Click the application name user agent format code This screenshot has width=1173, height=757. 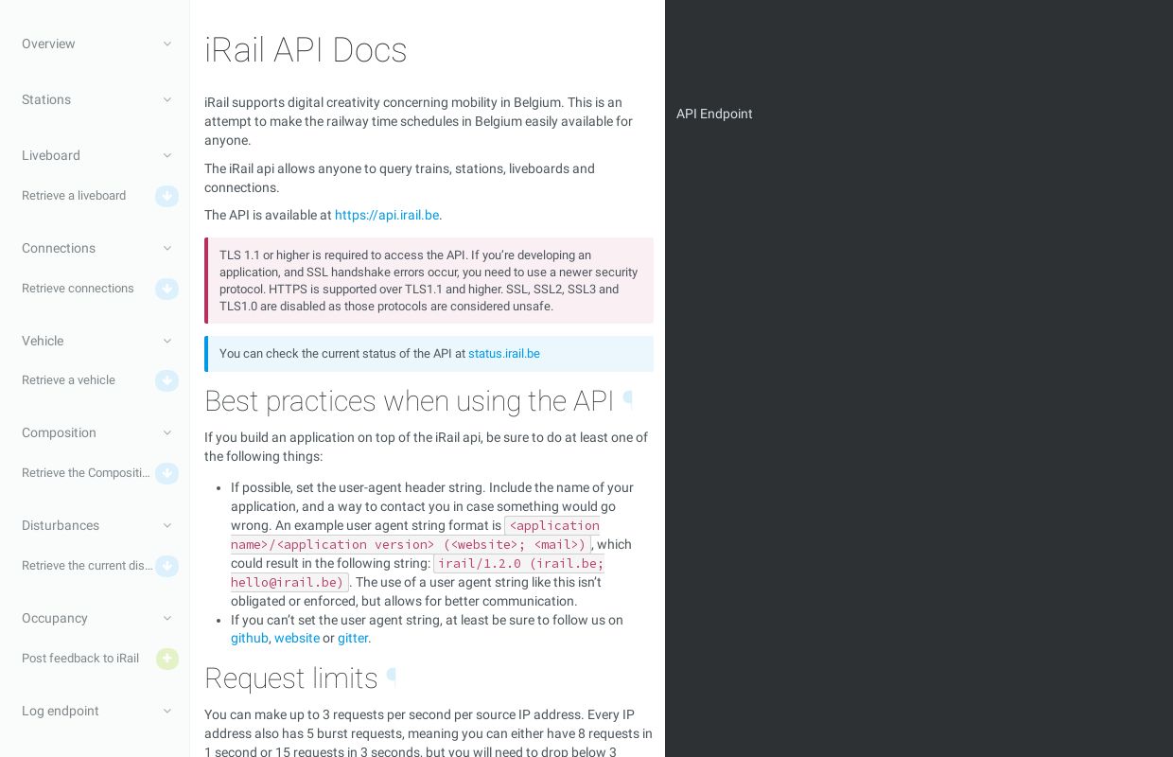click(415, 535)
